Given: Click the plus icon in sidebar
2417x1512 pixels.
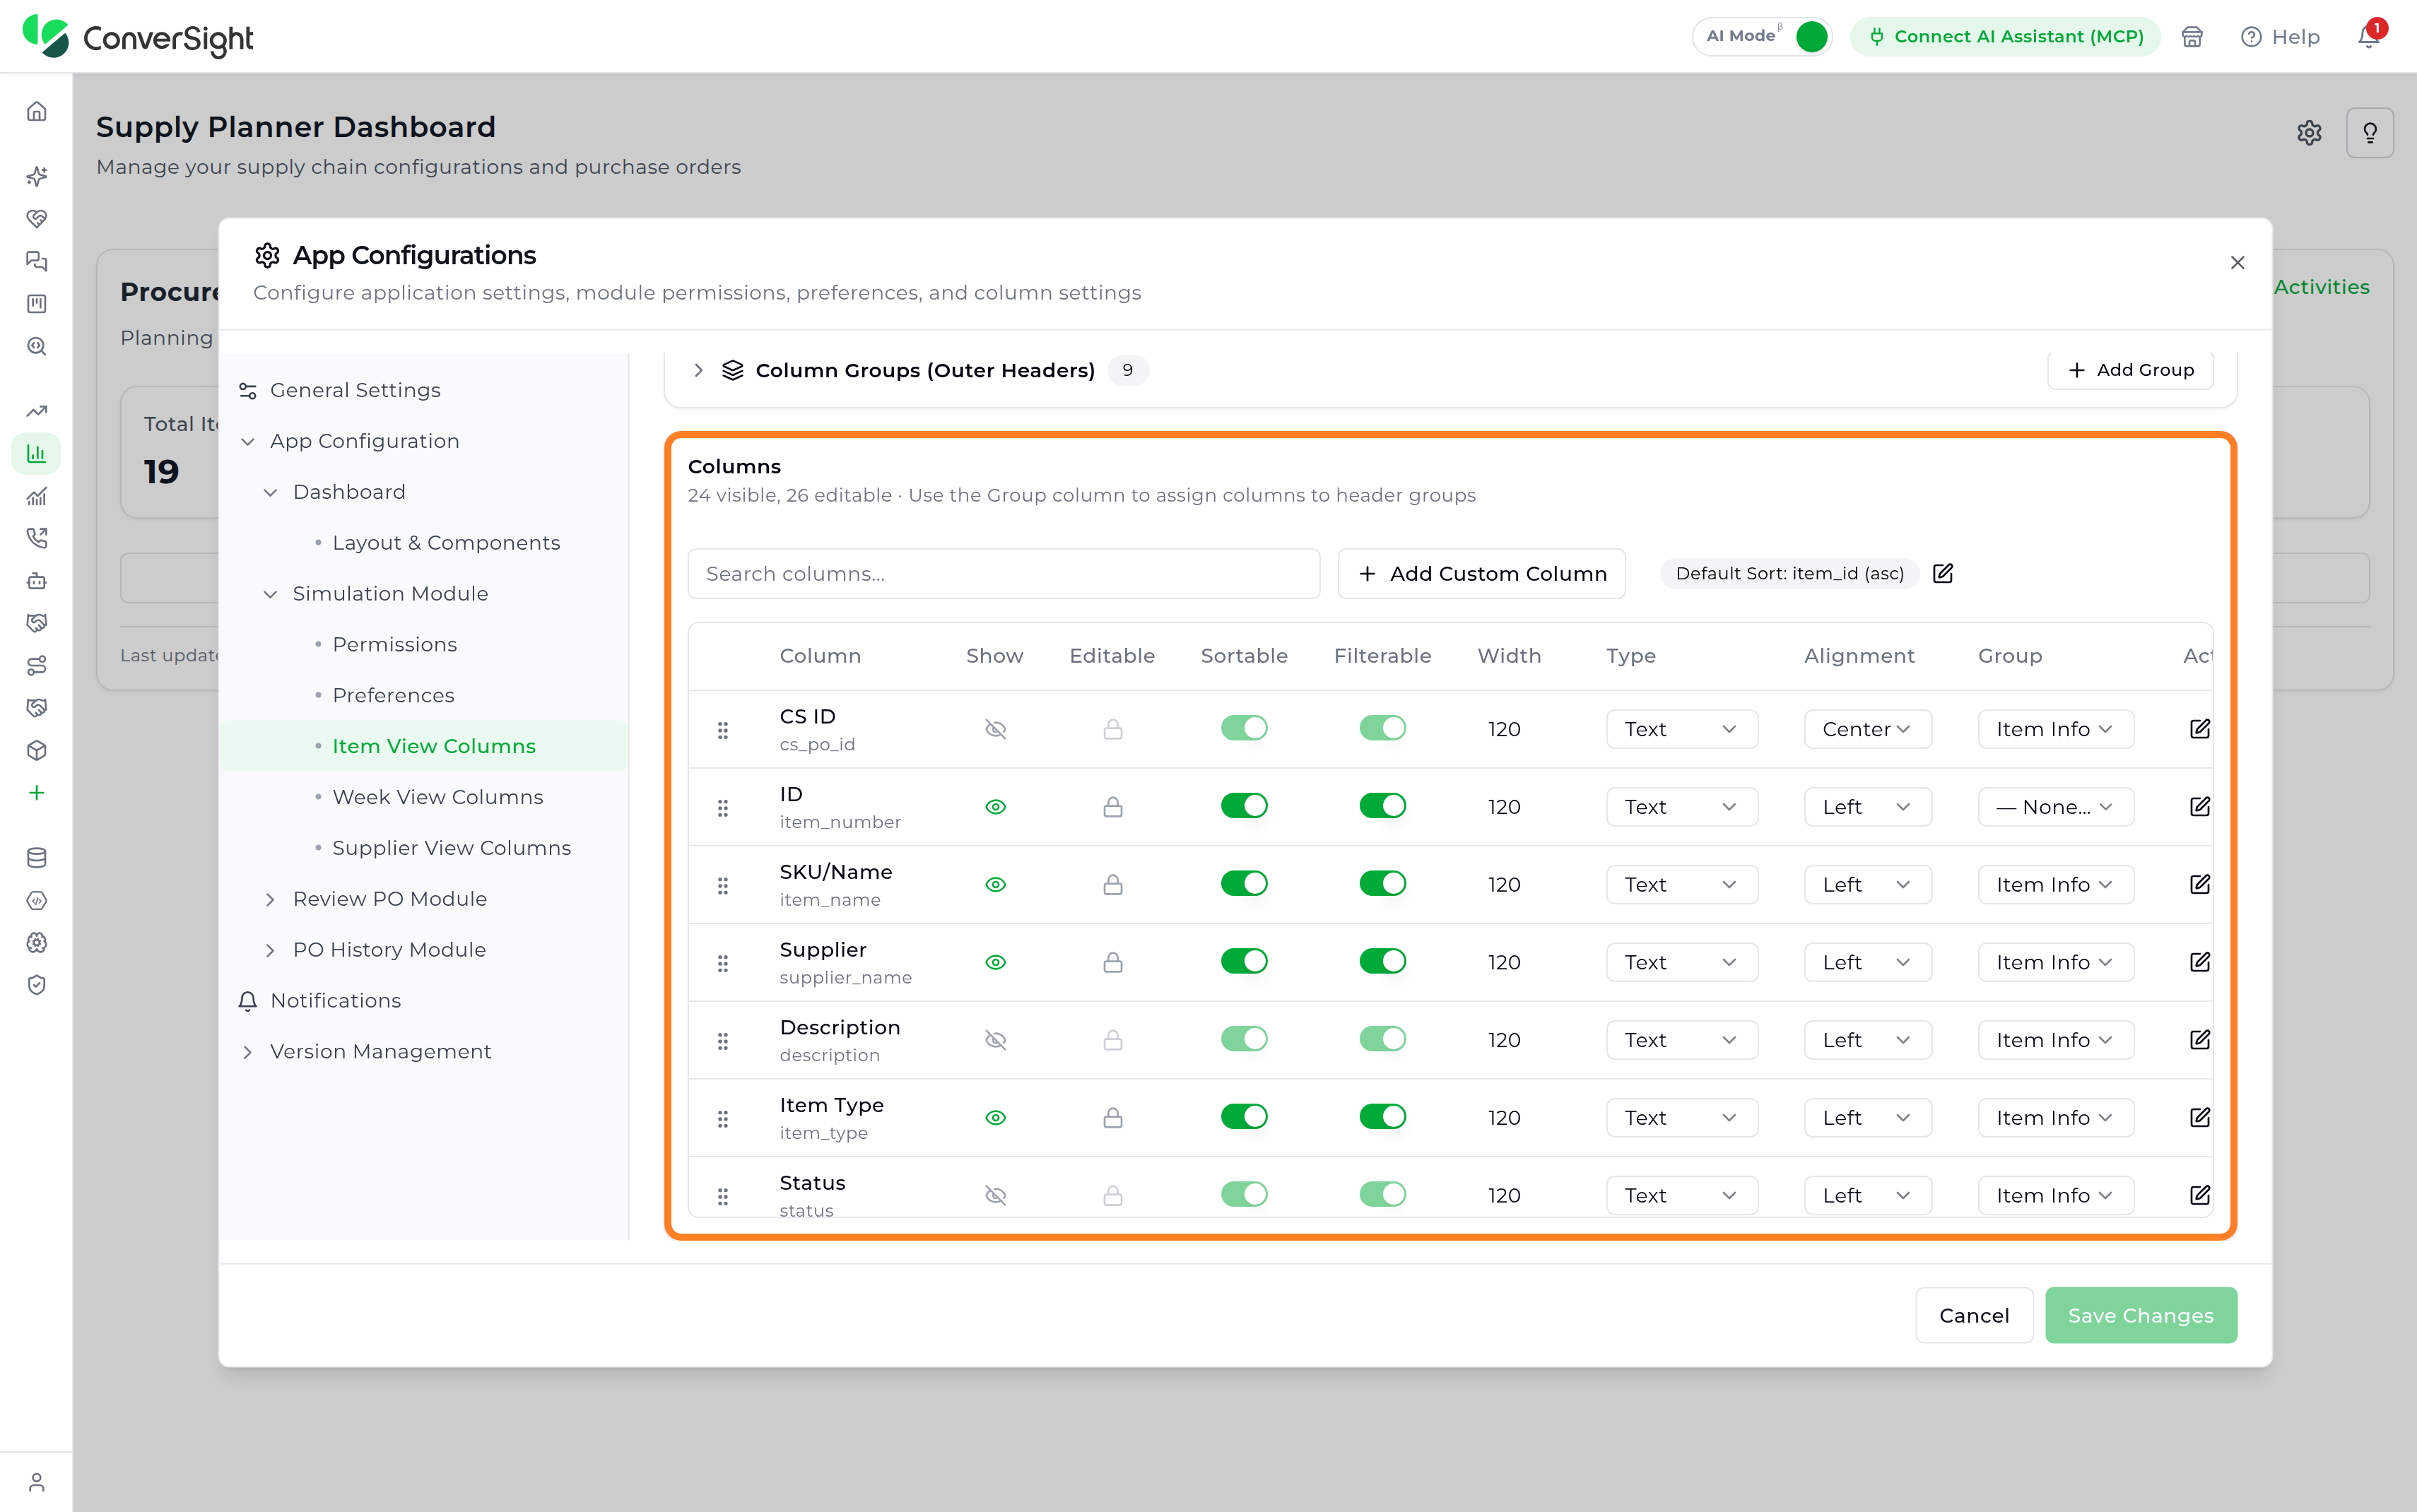Looking at the screenshot, I should 37,793.
